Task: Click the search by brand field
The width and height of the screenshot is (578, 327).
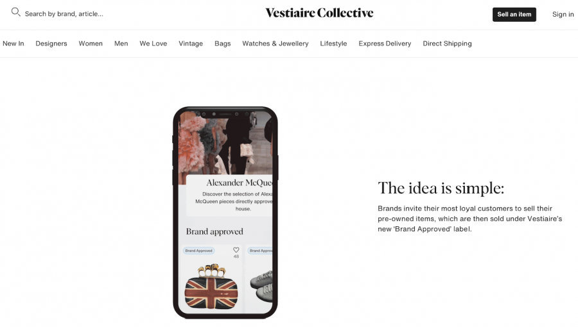Action: pos(64,14)
